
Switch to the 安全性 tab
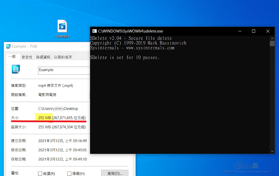click(x=27, y=57)
